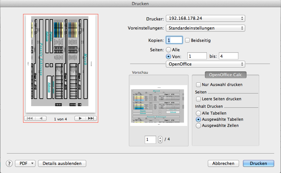Switch to the OpenOffice Calc tab
281x173 pixels.
(225, 75)
